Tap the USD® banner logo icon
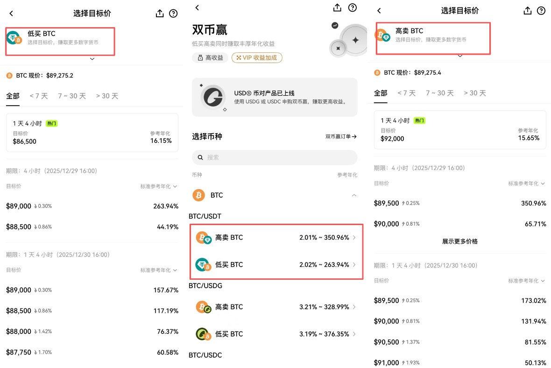Viewport: 551px width, 368px height. click(213, 97)
